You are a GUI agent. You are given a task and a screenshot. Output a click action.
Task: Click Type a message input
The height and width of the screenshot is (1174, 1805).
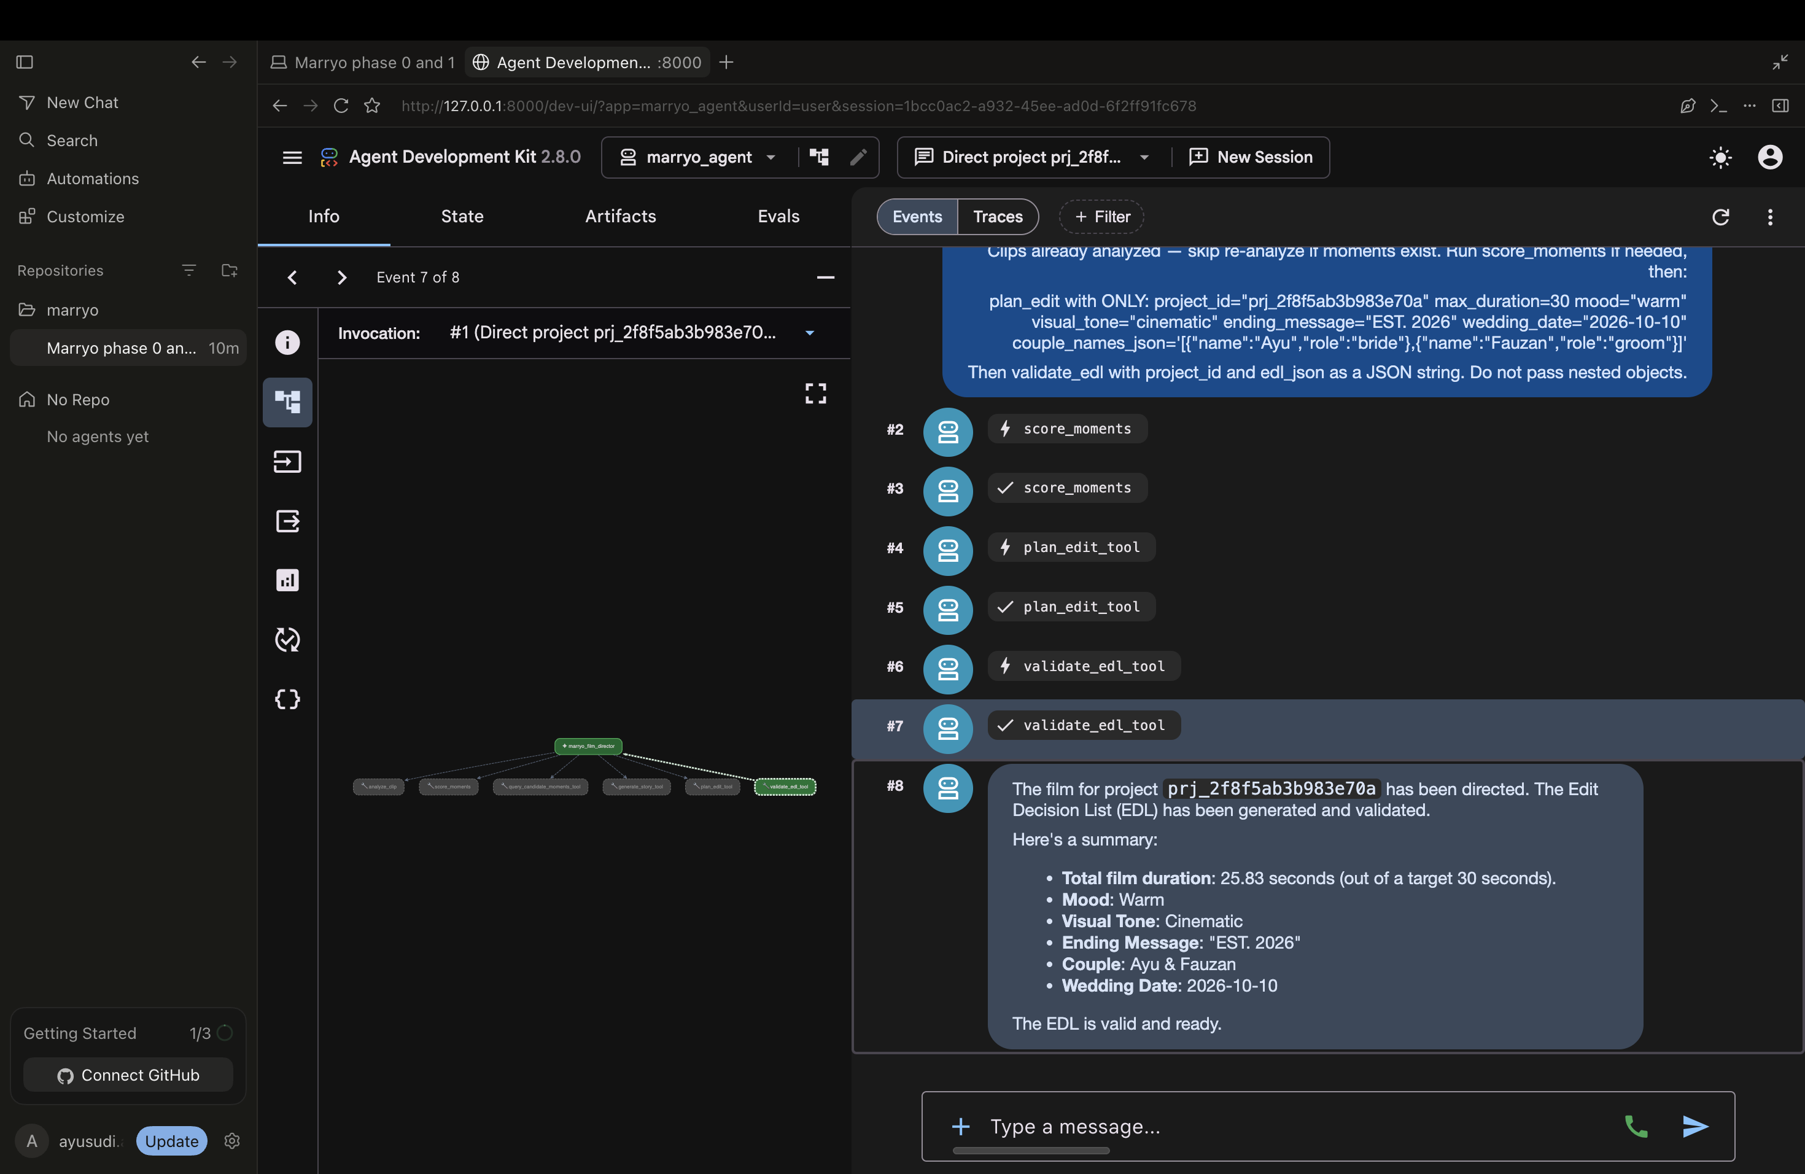pyautogui.click(x=1289, y=1126)
